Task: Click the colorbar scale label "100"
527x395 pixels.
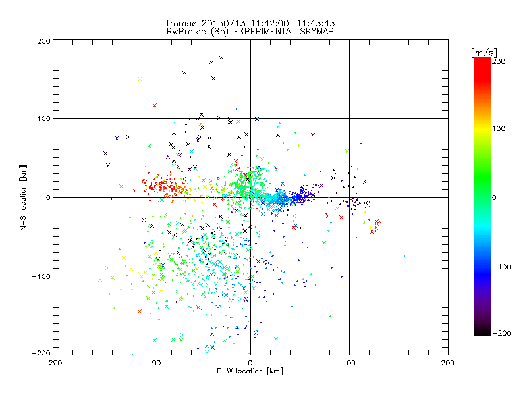Action: coord(499,128)
